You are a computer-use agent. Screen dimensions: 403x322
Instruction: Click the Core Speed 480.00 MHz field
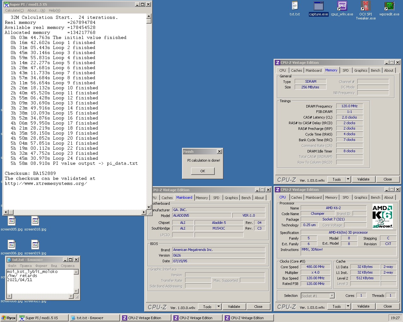coord(315,267)
